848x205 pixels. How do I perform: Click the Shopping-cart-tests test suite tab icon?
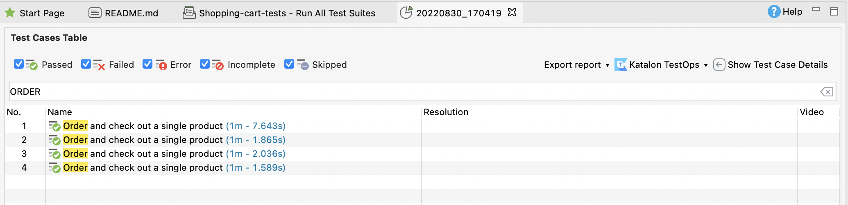tap(189, 13)
